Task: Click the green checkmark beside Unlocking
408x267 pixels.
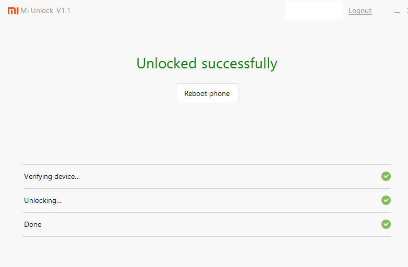Action: (x=386, y=200)
